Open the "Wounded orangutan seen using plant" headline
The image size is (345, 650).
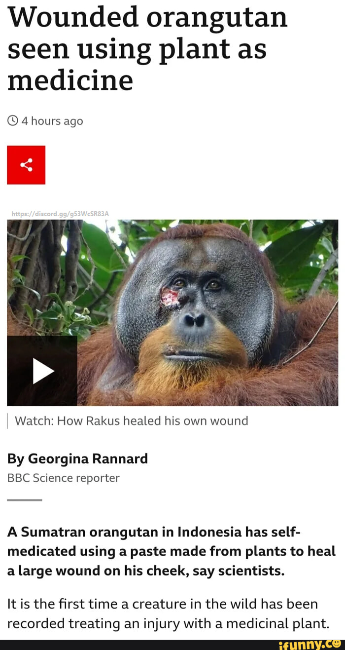147,47
